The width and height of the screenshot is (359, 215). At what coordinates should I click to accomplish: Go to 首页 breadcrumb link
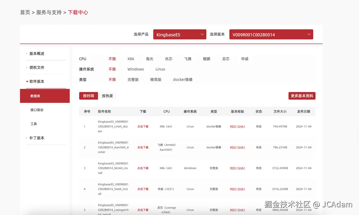pos(25,12)
